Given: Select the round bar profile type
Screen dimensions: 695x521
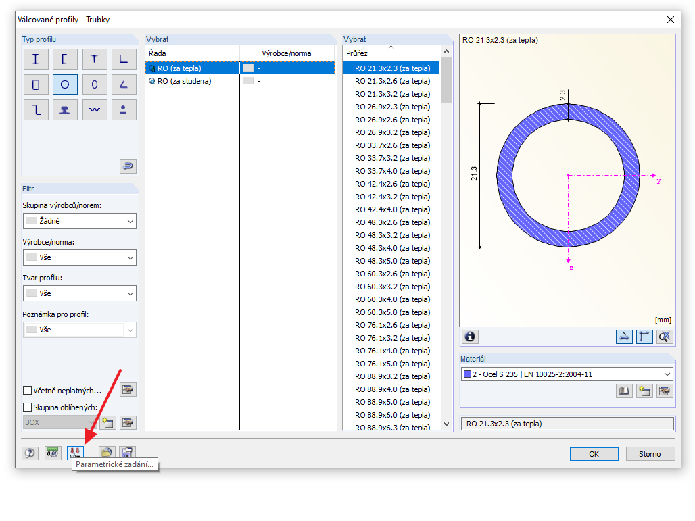Looking at the screenshot, I should [124, 110].
